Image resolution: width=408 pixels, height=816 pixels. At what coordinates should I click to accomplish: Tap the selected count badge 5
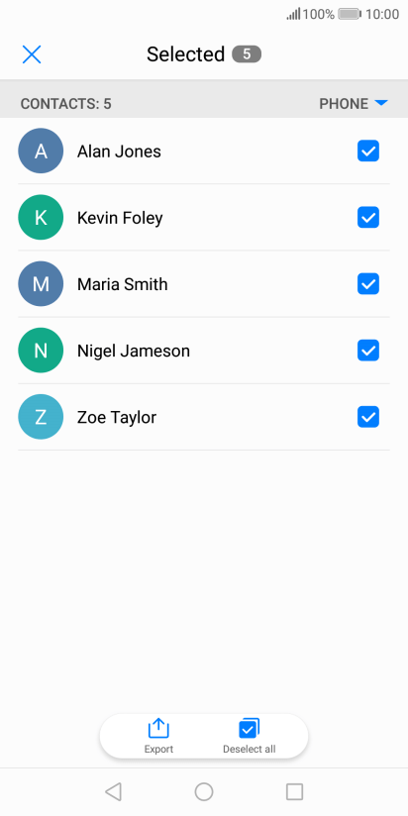click(x=247, y=54)
